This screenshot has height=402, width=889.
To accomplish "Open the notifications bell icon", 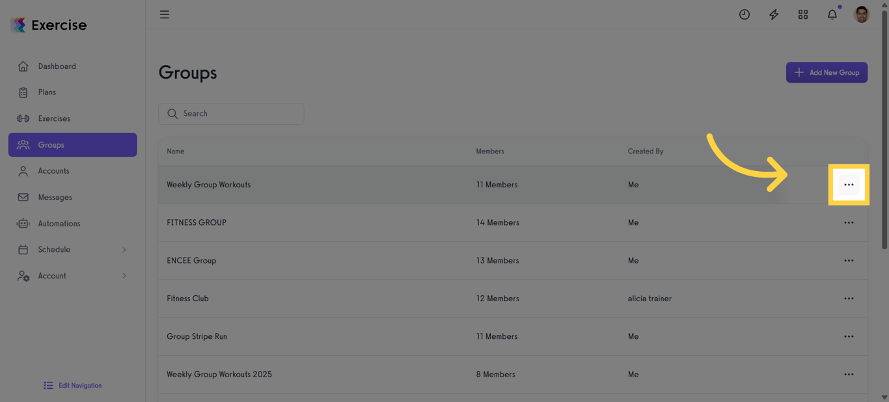I will coord(832,14).
